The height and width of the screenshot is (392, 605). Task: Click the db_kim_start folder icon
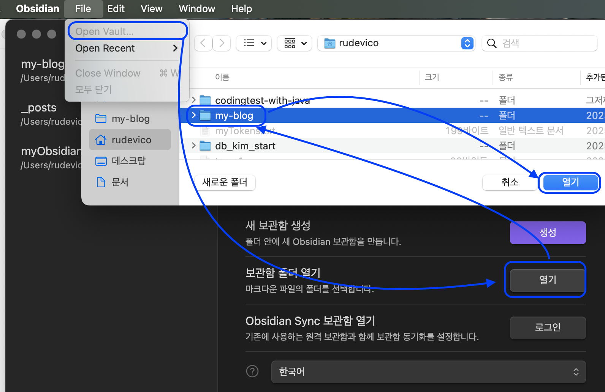205,146
